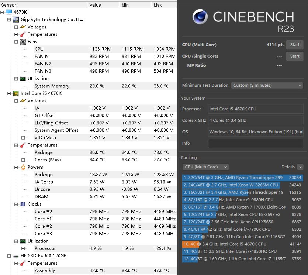This screenshot has width=308, height=275.
Task: Click the motherboard Voltages lightning icon
Action: point(23,27)
